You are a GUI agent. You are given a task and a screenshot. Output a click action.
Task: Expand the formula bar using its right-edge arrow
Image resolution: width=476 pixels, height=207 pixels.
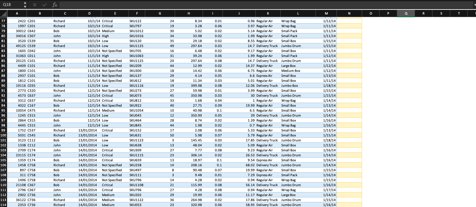click(x=474, y=5)
